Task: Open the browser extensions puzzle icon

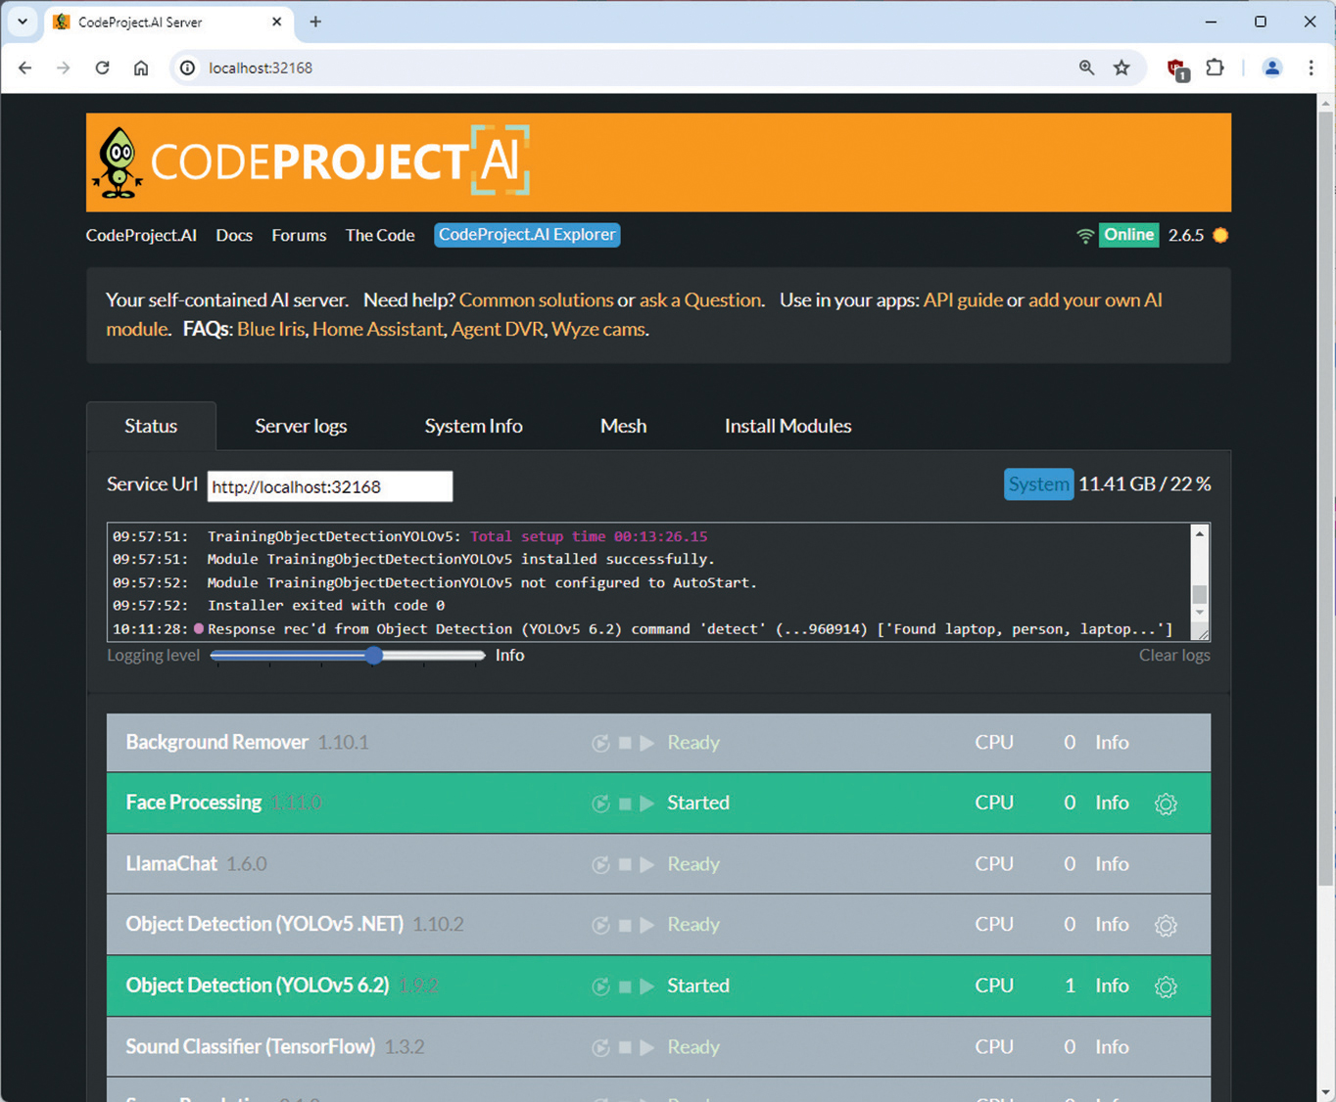Action: point(1215,68)
